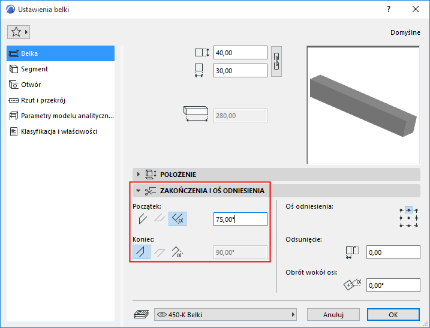The height and width of the screenshot is (328, 430).
Task: Close the Ustawienia belki dialog
Action: [416, 10]
